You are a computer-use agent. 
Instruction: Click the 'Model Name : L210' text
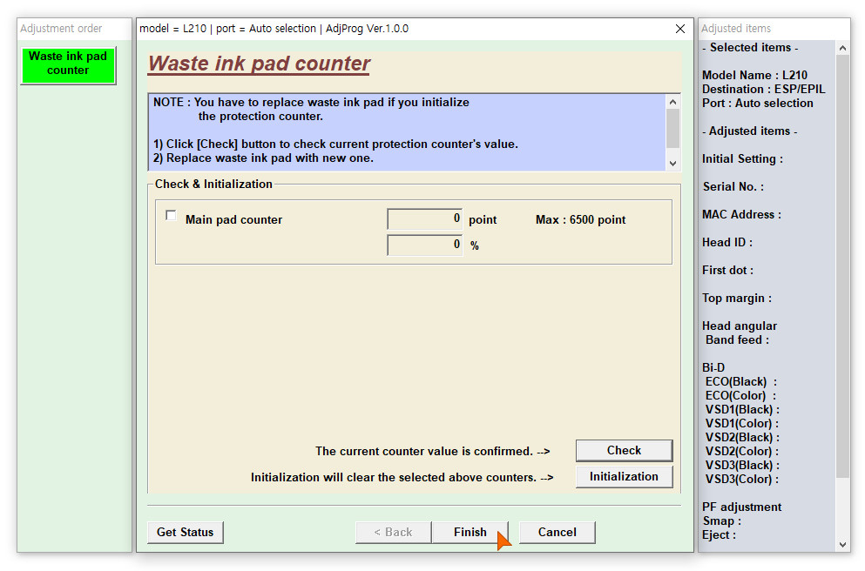[754, 76]
